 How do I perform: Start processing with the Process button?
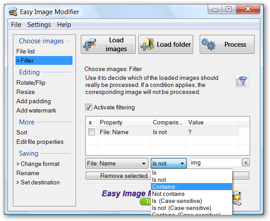227,45
